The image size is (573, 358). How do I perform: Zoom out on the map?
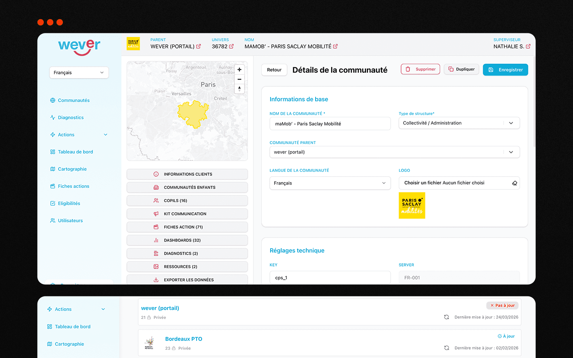click(x=240, y=79)
